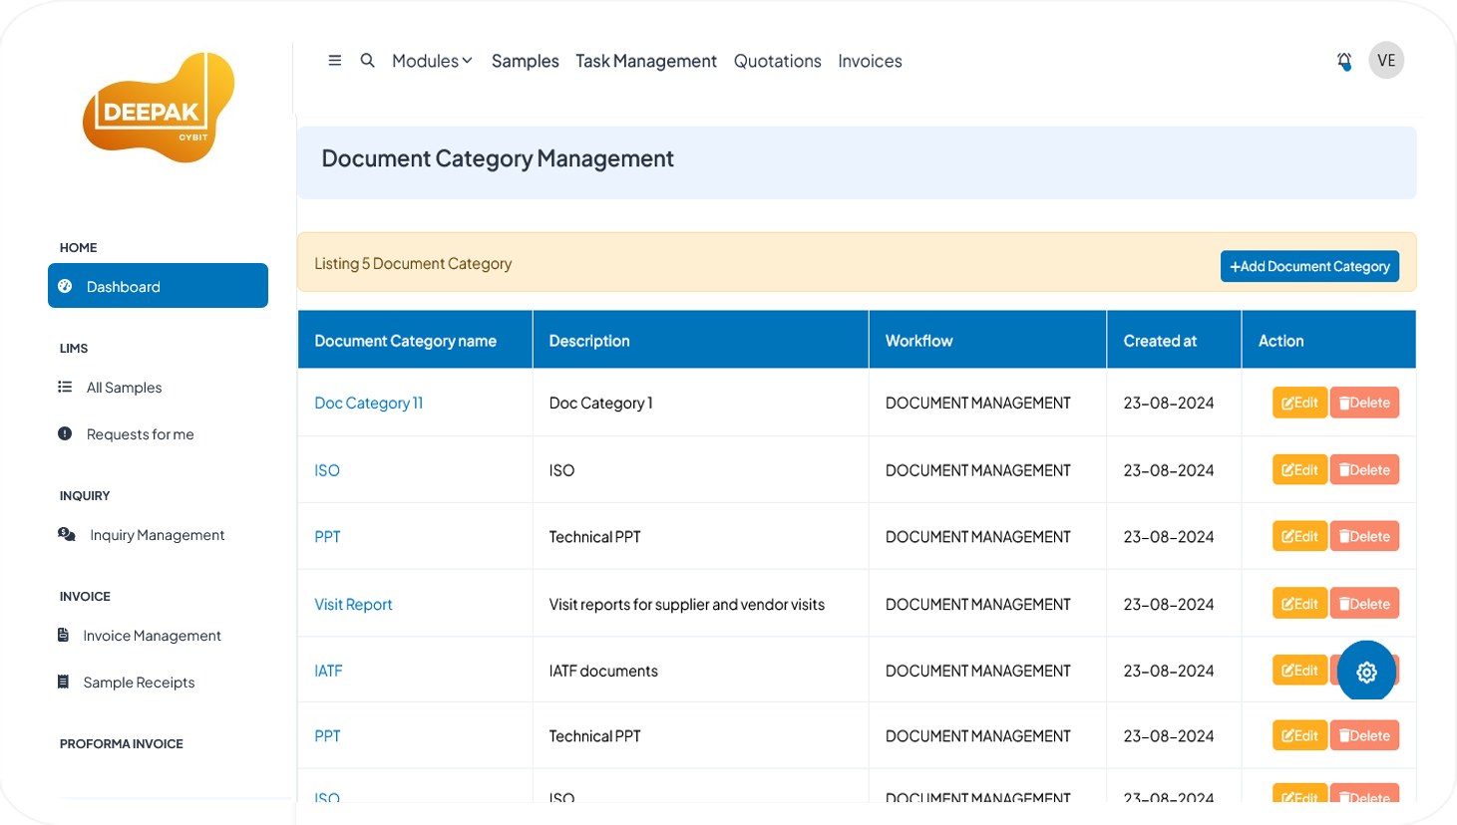1457x825 pixels.
Task: Switch to Task Management
Action: click(x=646, y=60)
